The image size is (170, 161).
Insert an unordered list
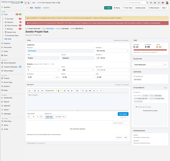tap(65, 91)
